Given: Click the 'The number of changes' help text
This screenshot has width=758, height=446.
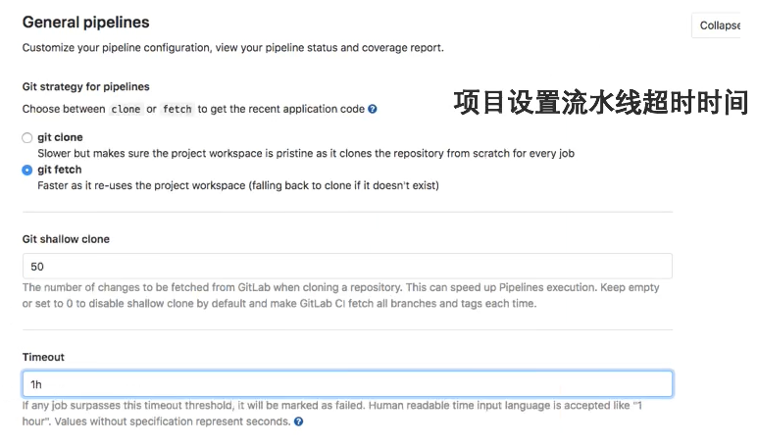Looking at the screenshot, I should [x=341, y=295].
